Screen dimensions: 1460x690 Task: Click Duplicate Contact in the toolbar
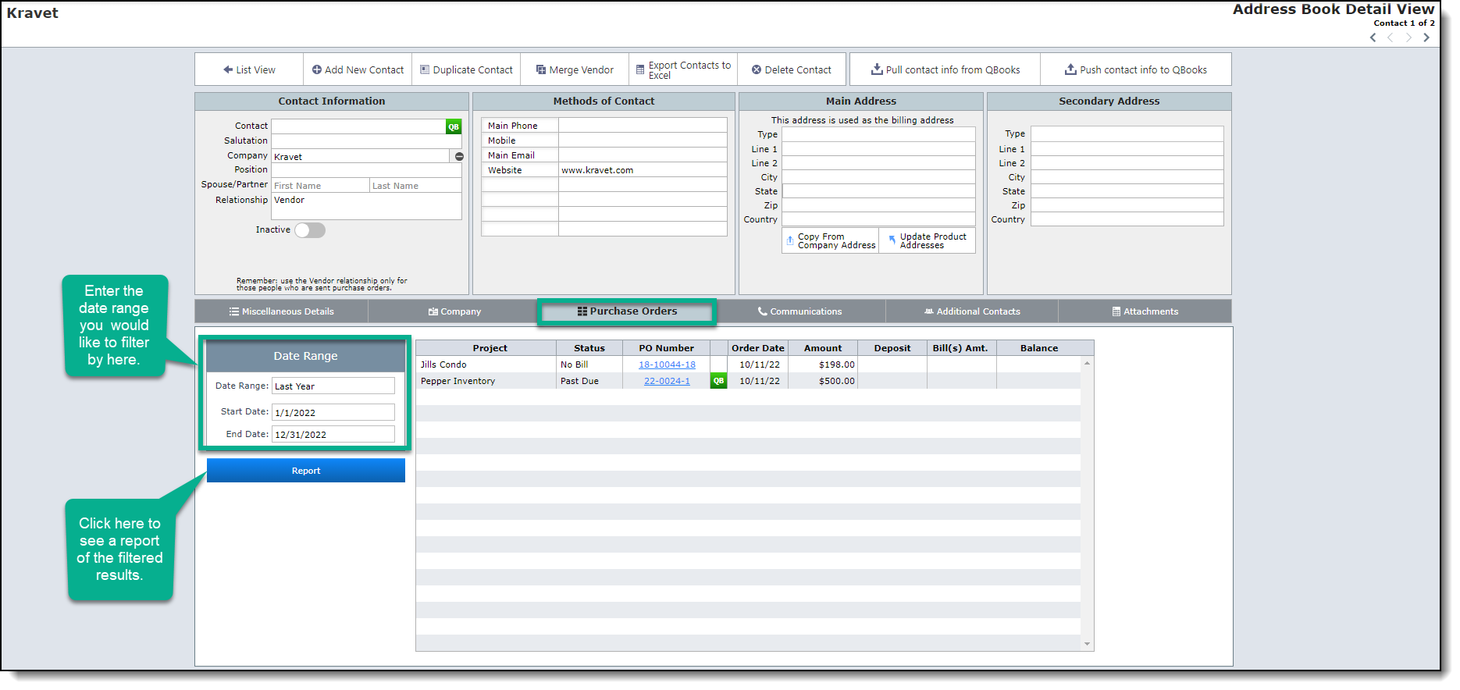coord(466,69)
